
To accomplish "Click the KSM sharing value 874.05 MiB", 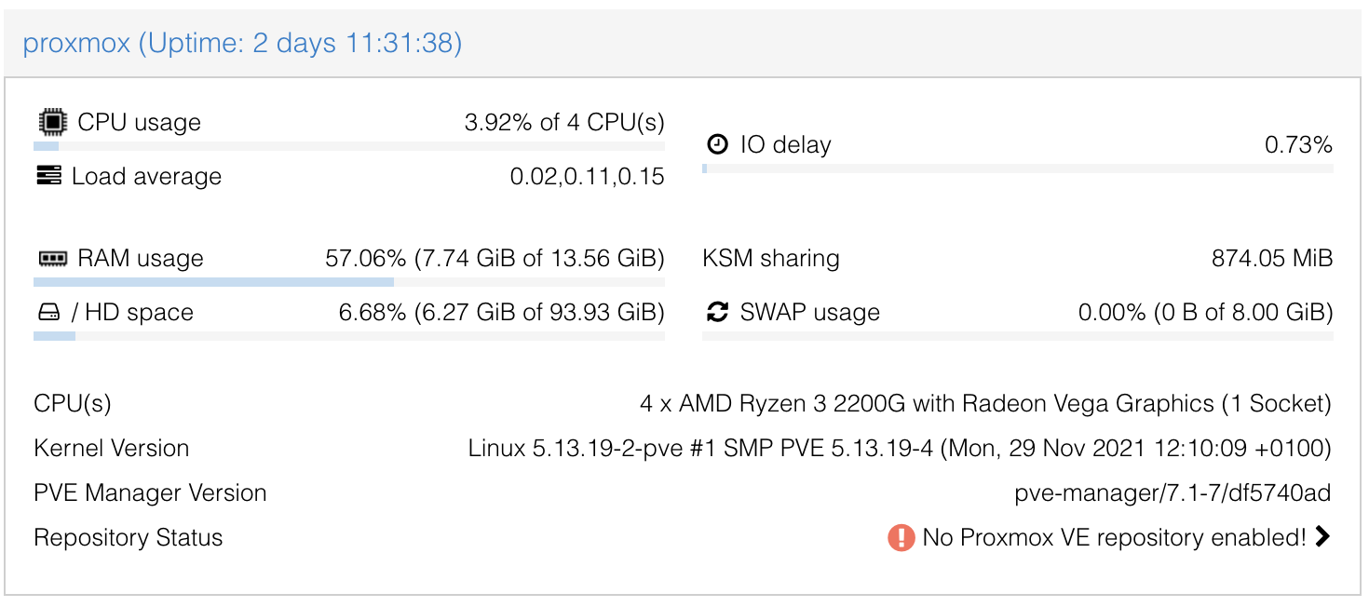I will pos(1271,258).
